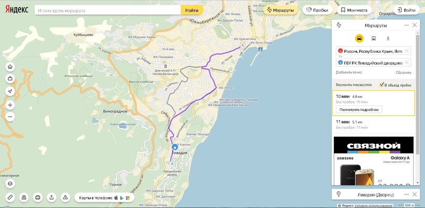Open Мои места bookmarks
Image resolution: width=425 pixels, height=208 pixels.
coord(354,10)
